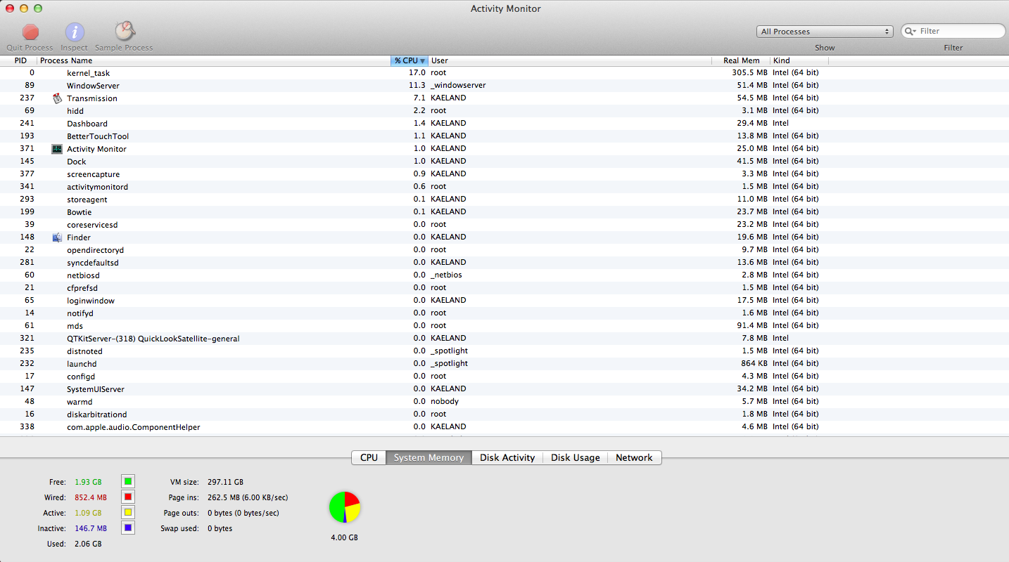Toggle sort arrow on % CPU column
This screenshot has width=1009, height=562.
(x=422, y=61)
